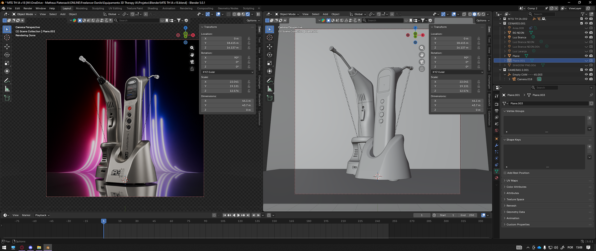The height and width of the screenshot is (251, 596).
Task: Select the Move tool in left viewport
Action: [x=7, y=47]
